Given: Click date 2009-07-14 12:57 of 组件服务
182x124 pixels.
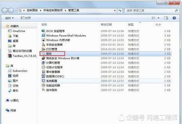Looking at the screenshot, I should coord(112,90).
